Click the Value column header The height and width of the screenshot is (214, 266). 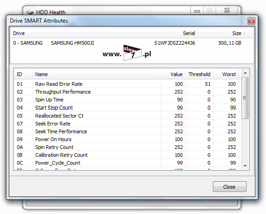[173, 74]
